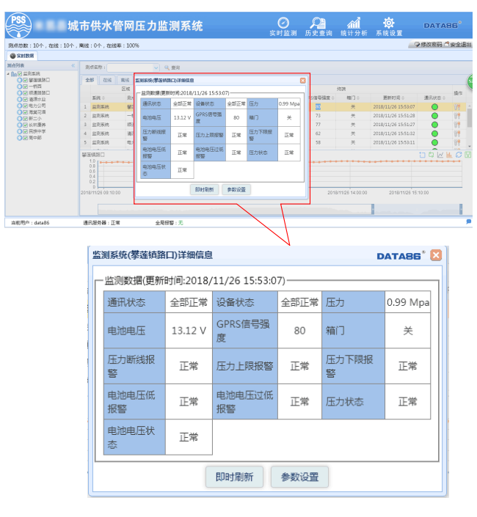Screen dimensions: 477x517
Task: Click the green status dot in the 15:53:11 row
Action: point(434,142)
